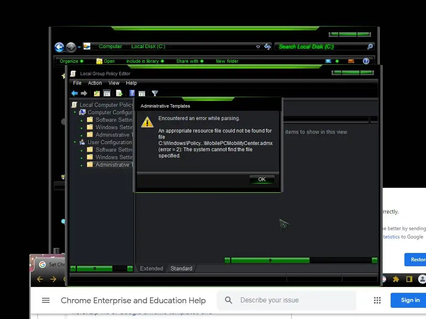Screen dimensions: 426x319
Task: Open the Chrome Help hamburger menu
Action: point(46,300)
